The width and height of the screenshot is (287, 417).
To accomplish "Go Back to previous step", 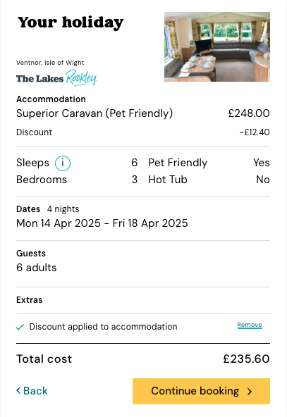I will 32,391.
